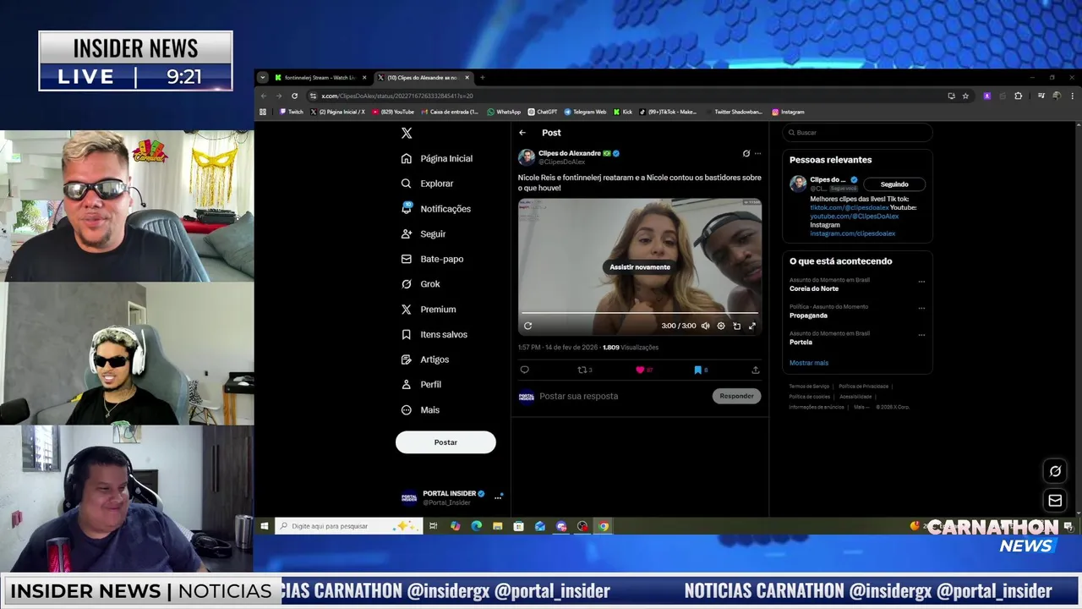Image resolution: width=1082 pixels, height=609 pixels.
Task: Click the repost icon with 3
Action: pyautogui.click(x=584, y=370)
